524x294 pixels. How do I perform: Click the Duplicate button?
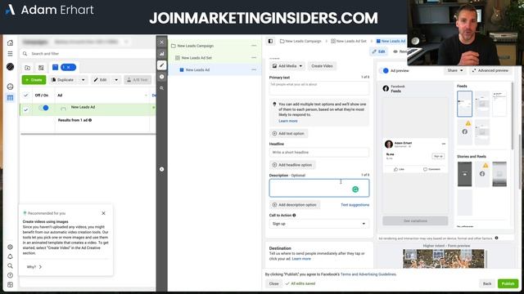(62, 80)
